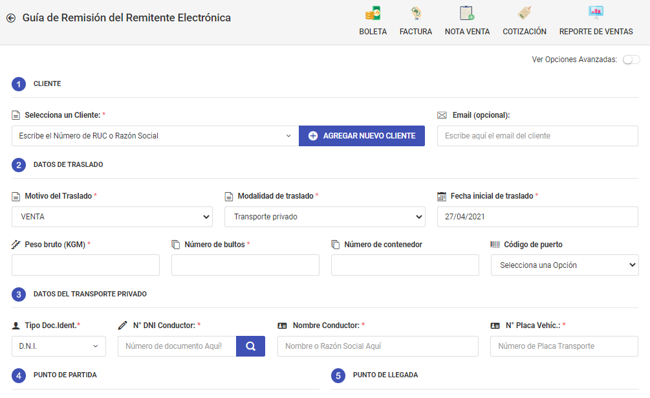Screen dimensions: 650x398
Task: Click the Factura icon in the top bar
Action: pos(416,13)
